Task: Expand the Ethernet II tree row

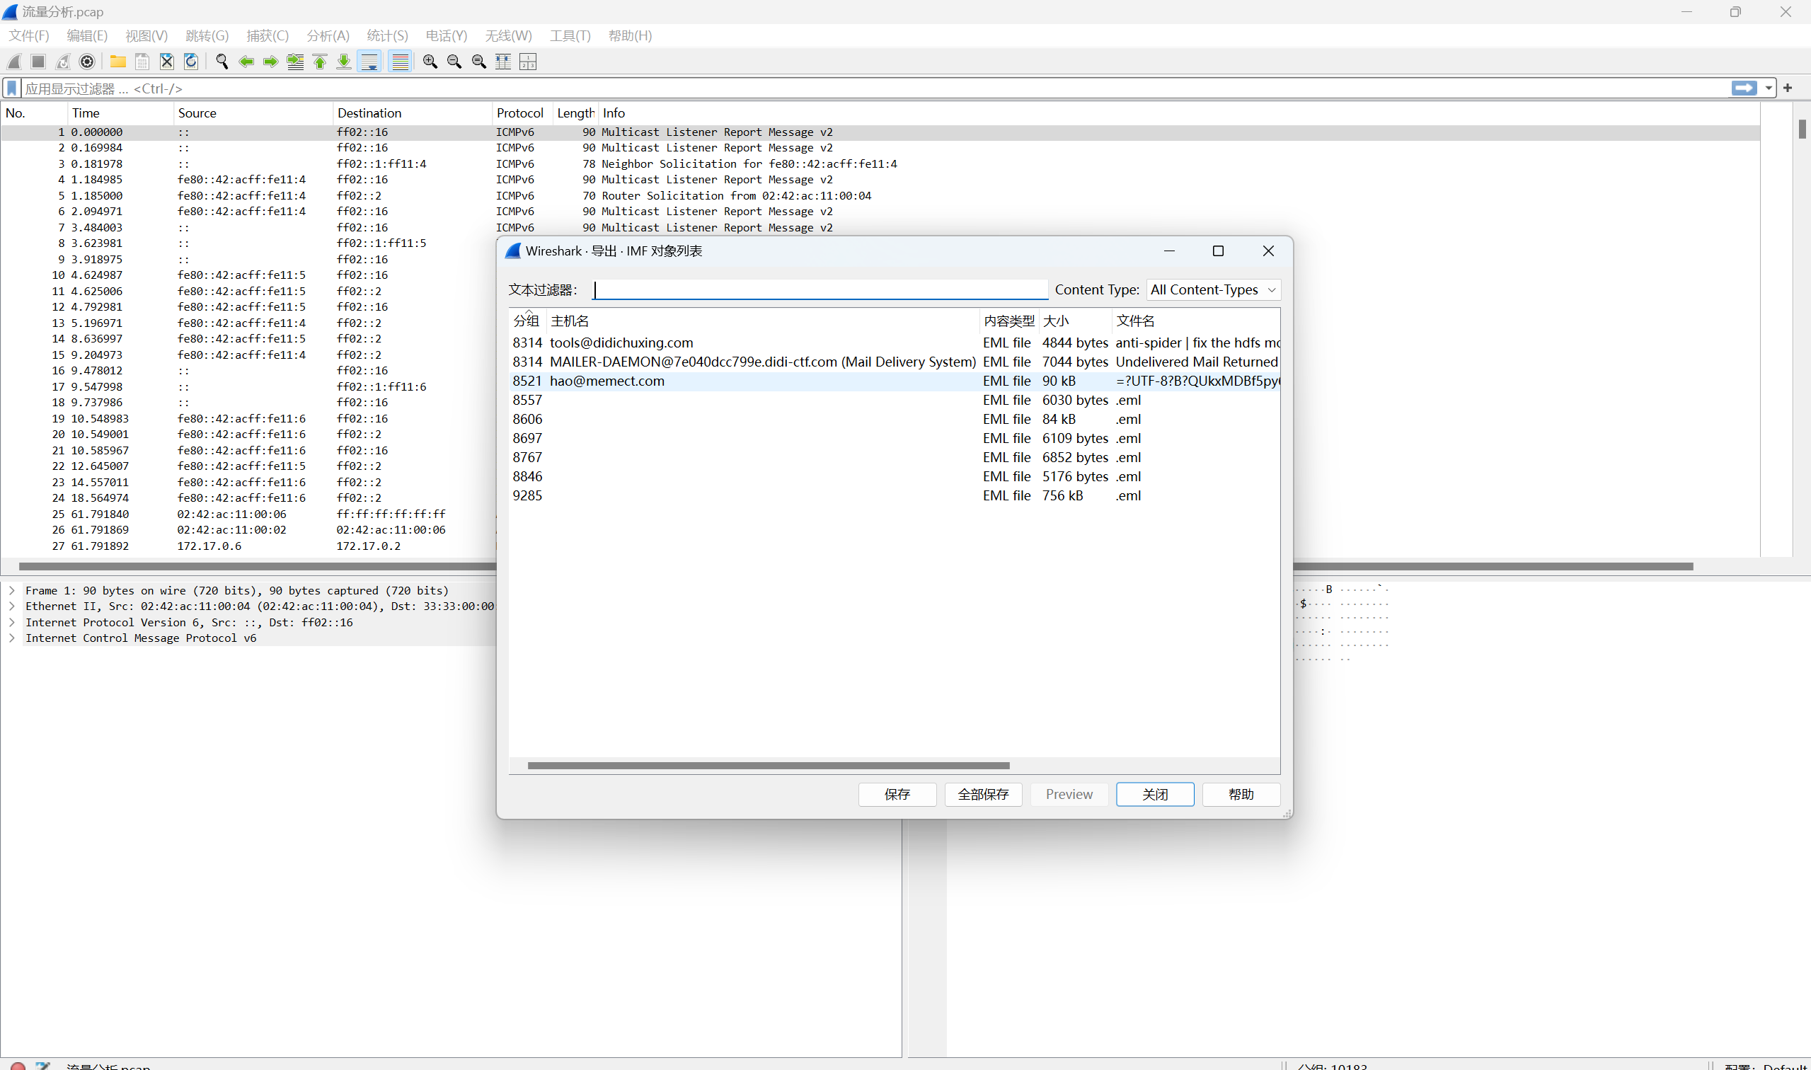Action: pos(12,606)
